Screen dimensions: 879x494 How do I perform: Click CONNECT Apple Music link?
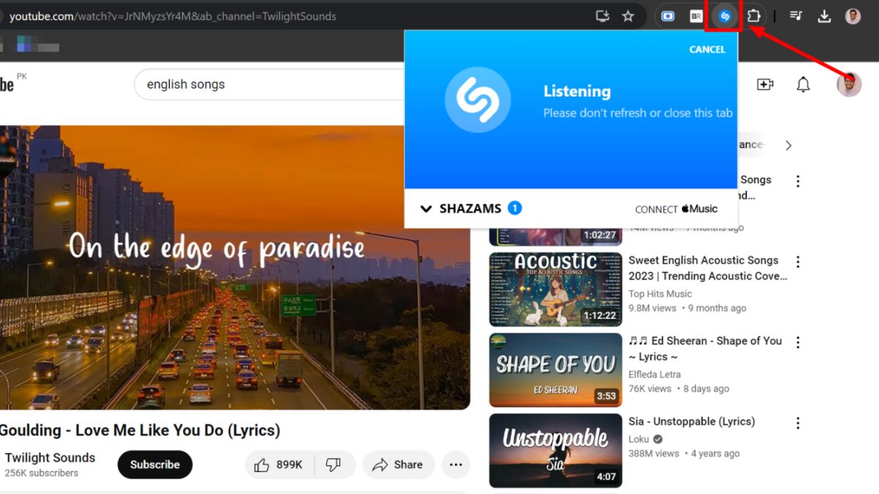[677, 209]
